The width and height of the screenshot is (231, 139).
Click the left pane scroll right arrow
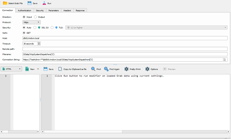coord(38,132)
